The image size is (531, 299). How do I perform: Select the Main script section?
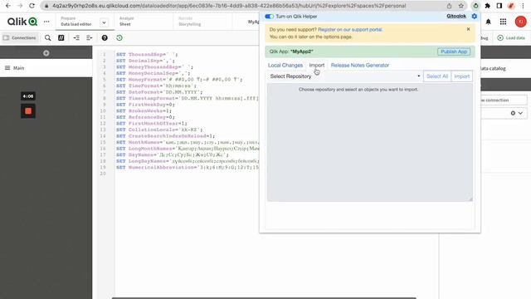point(46,68)
